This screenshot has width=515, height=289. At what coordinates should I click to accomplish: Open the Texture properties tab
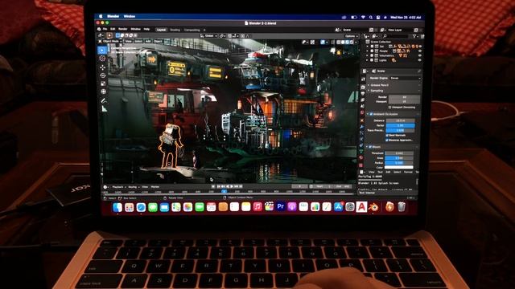tap(361, 165)
